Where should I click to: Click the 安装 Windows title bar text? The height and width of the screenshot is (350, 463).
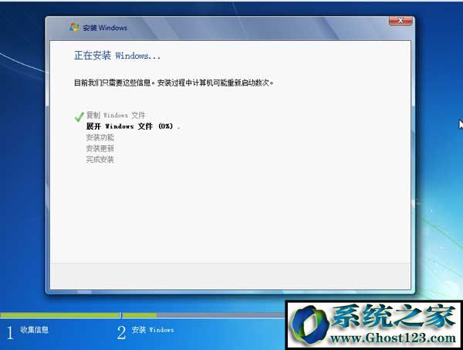[x=105, y=28]
